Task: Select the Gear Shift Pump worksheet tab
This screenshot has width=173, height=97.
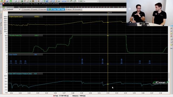Action: pyautogui.click(x=56, y=9)
